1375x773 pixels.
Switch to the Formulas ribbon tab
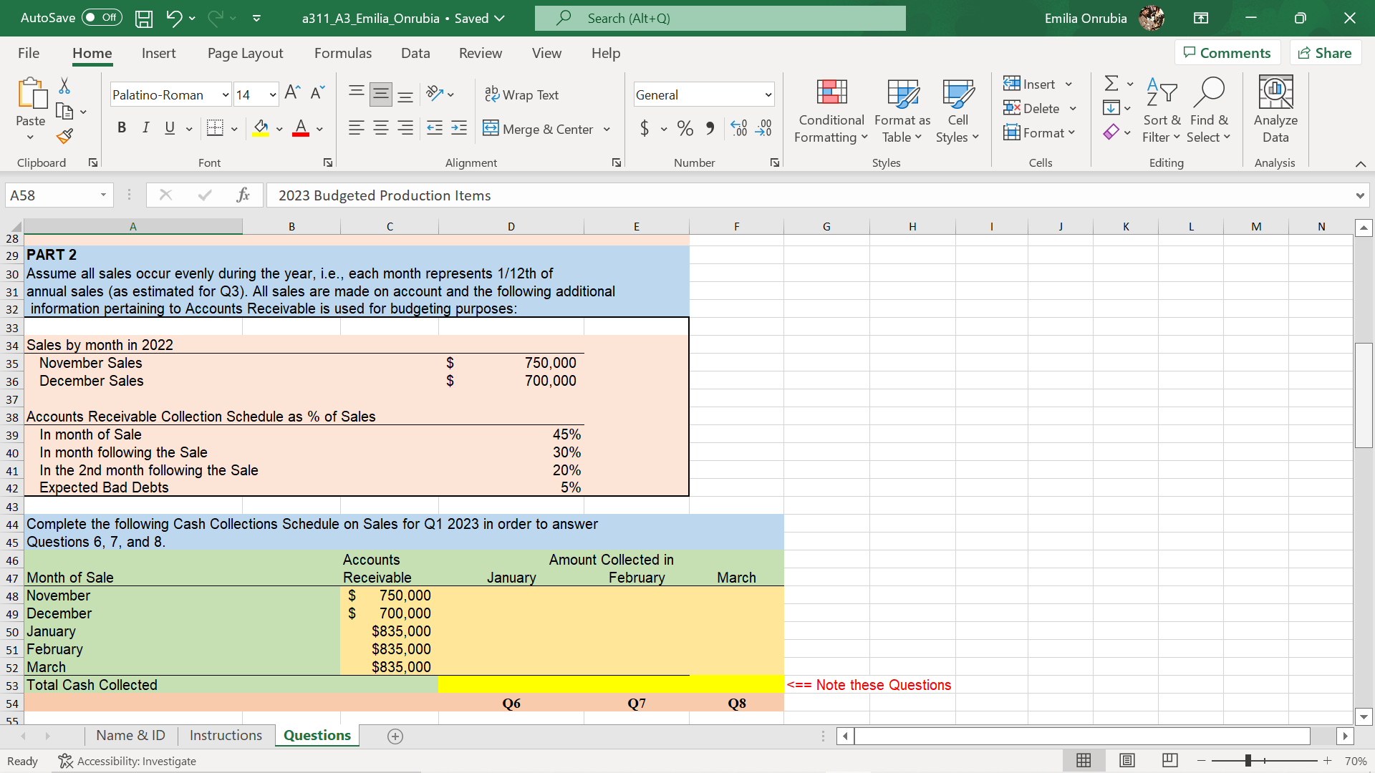click(342, 53)
